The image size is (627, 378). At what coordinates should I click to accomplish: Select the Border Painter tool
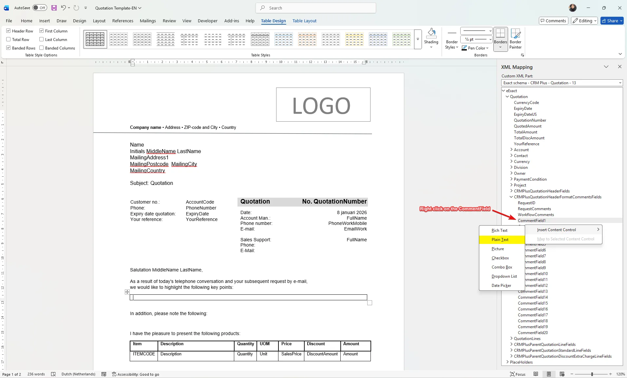point(515,38)
